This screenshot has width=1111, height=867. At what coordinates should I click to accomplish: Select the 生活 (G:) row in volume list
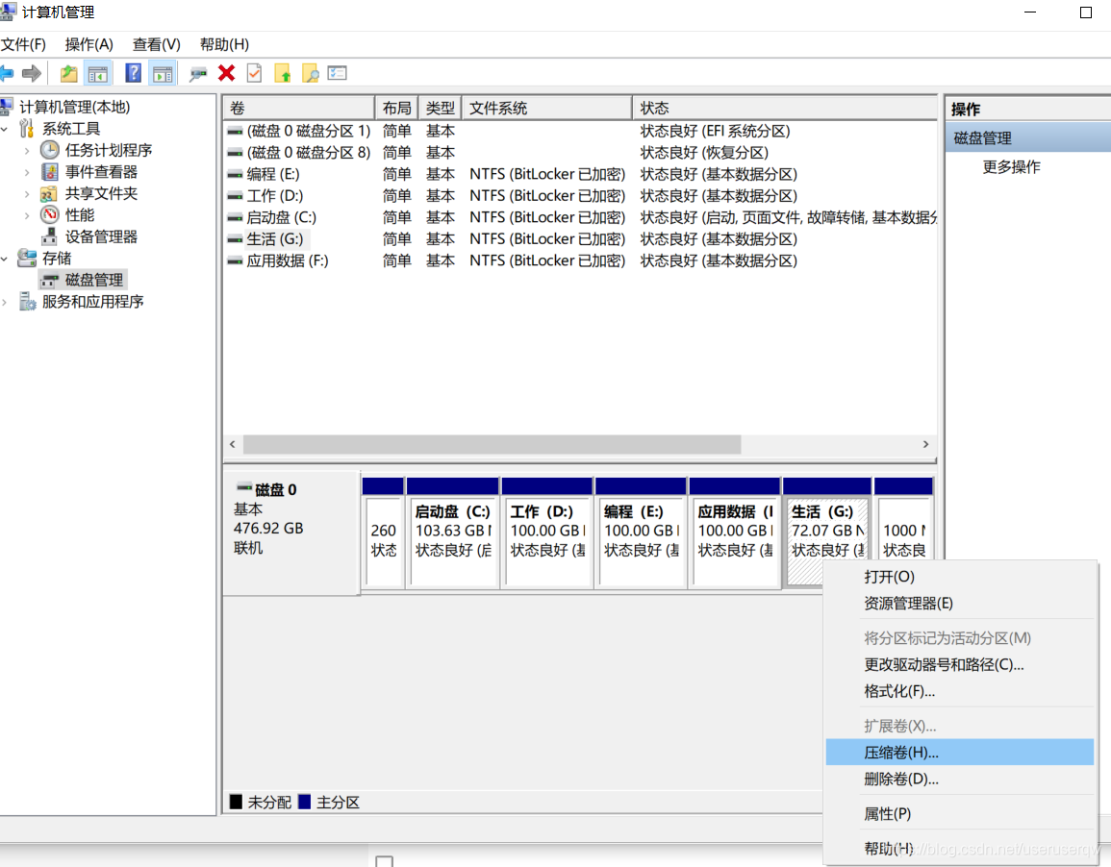tap(581, 239)
